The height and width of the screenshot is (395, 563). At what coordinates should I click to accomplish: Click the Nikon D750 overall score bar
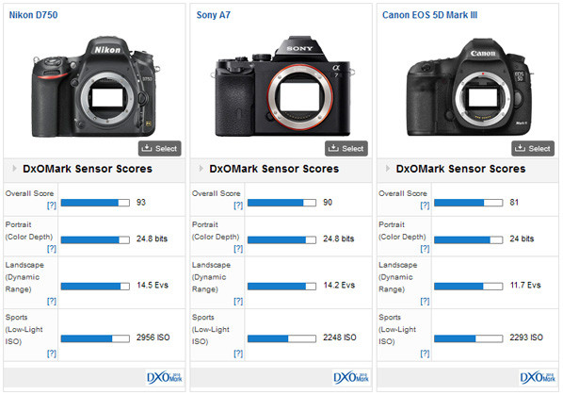pos(95,203)
